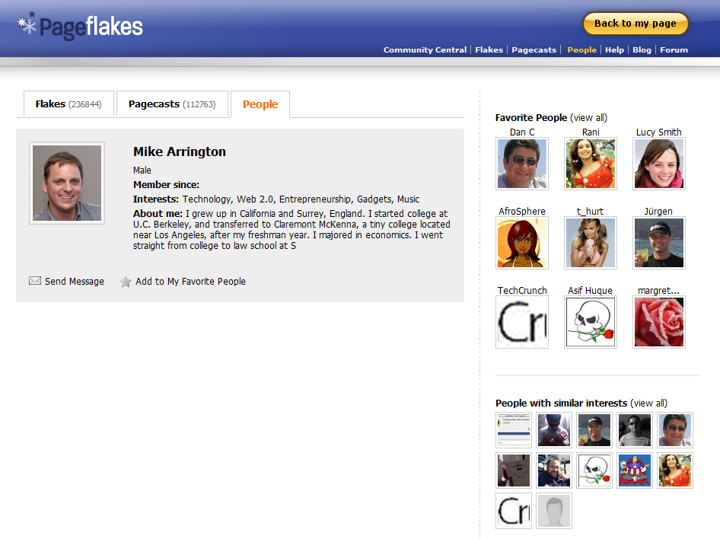This screenshot has height=539, width=720.
Task: Click the Pageflakes logo
Action: 81,26
